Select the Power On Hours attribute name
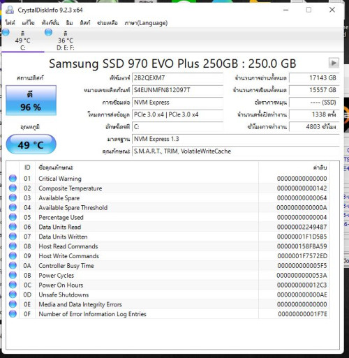 [x=61, y=285]
